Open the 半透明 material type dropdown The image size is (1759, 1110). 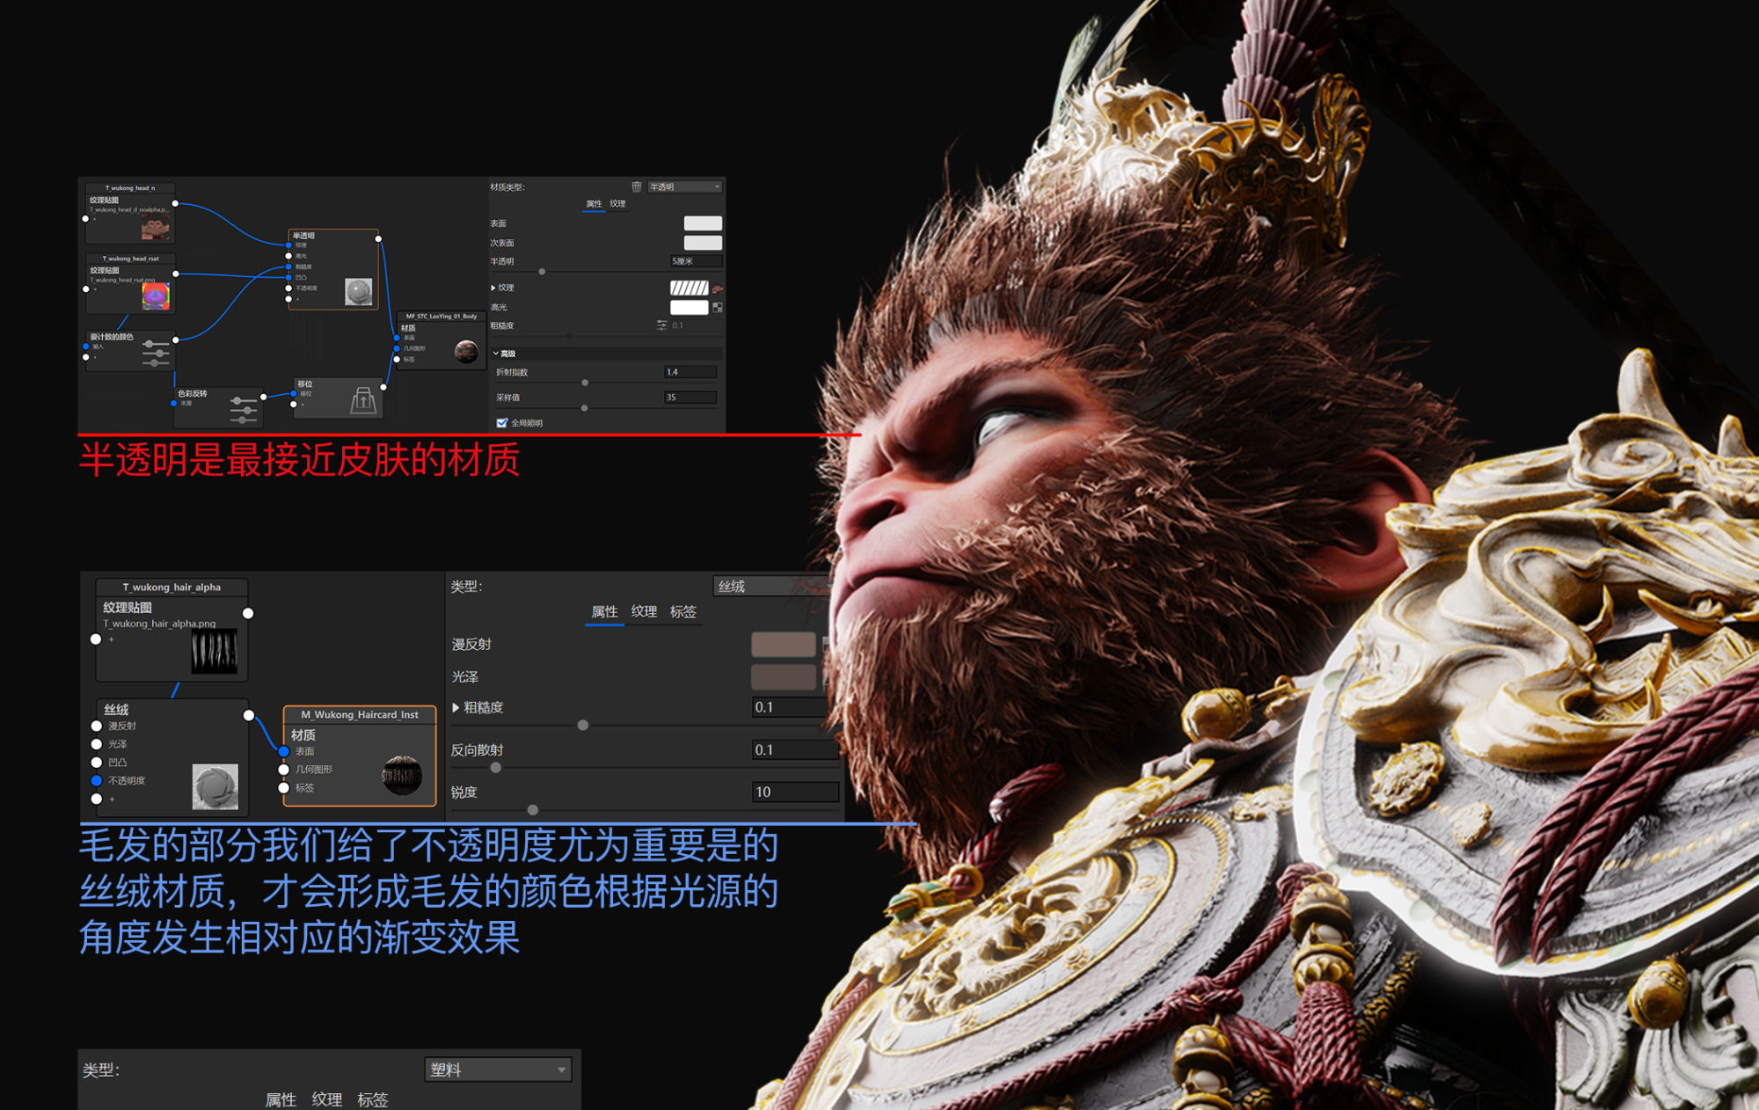[684, 186]
